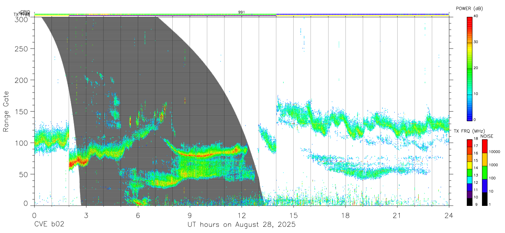Pick the red block of NOISE legend

click(484, 146)
